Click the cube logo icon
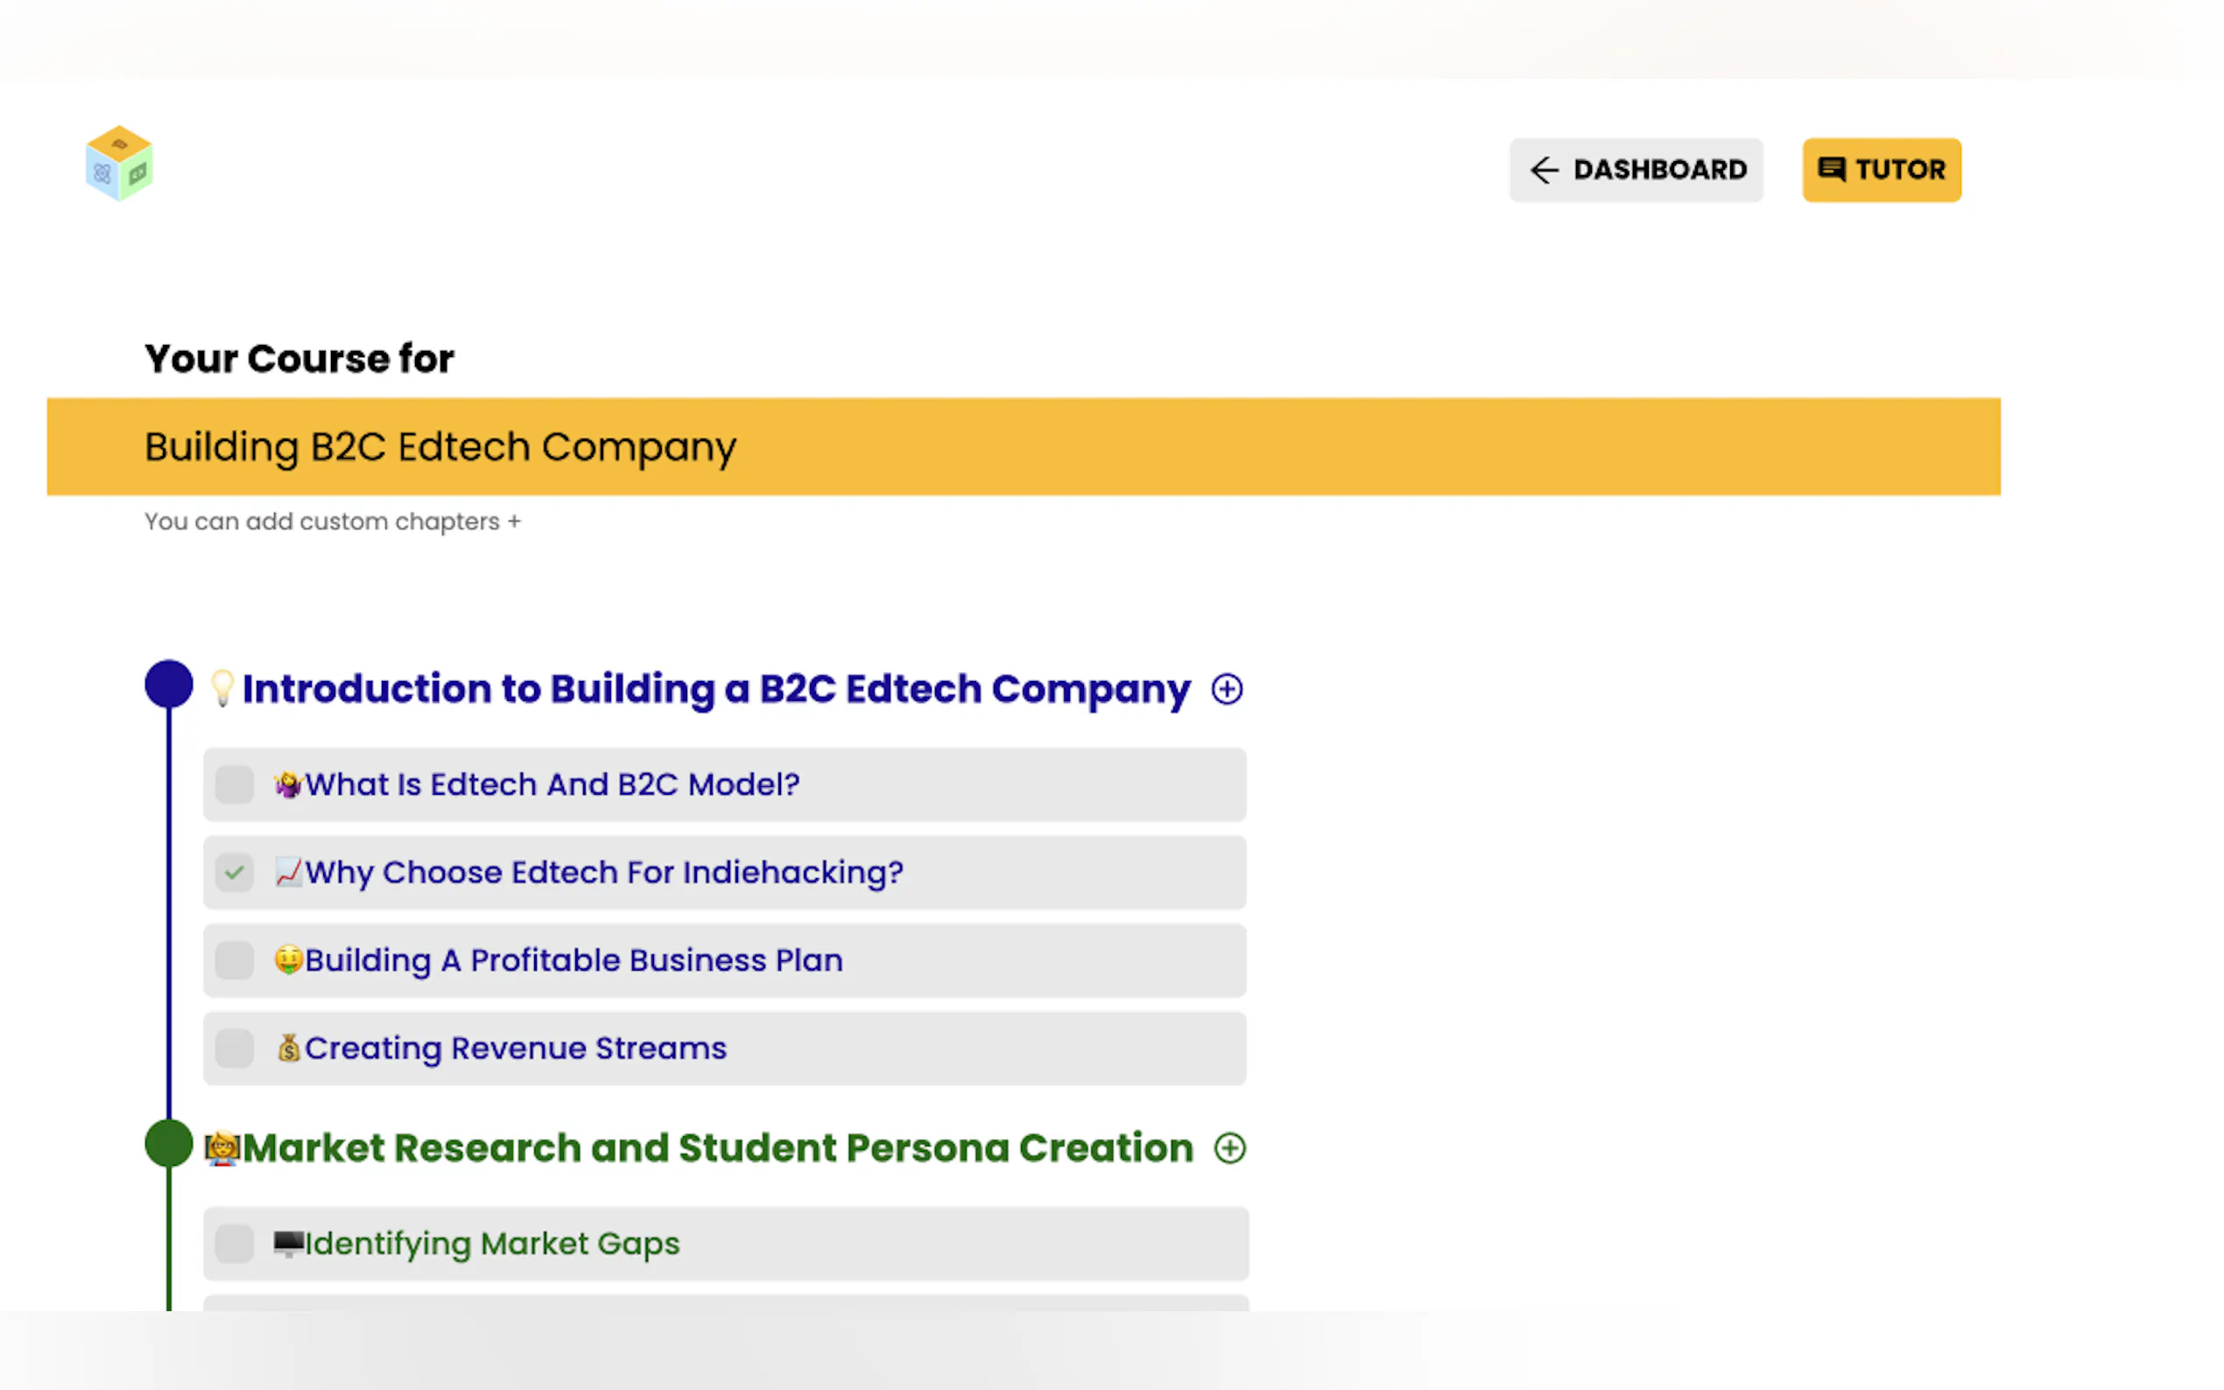The height and width of the screenshot is (1390, 2224). (118, 163)
